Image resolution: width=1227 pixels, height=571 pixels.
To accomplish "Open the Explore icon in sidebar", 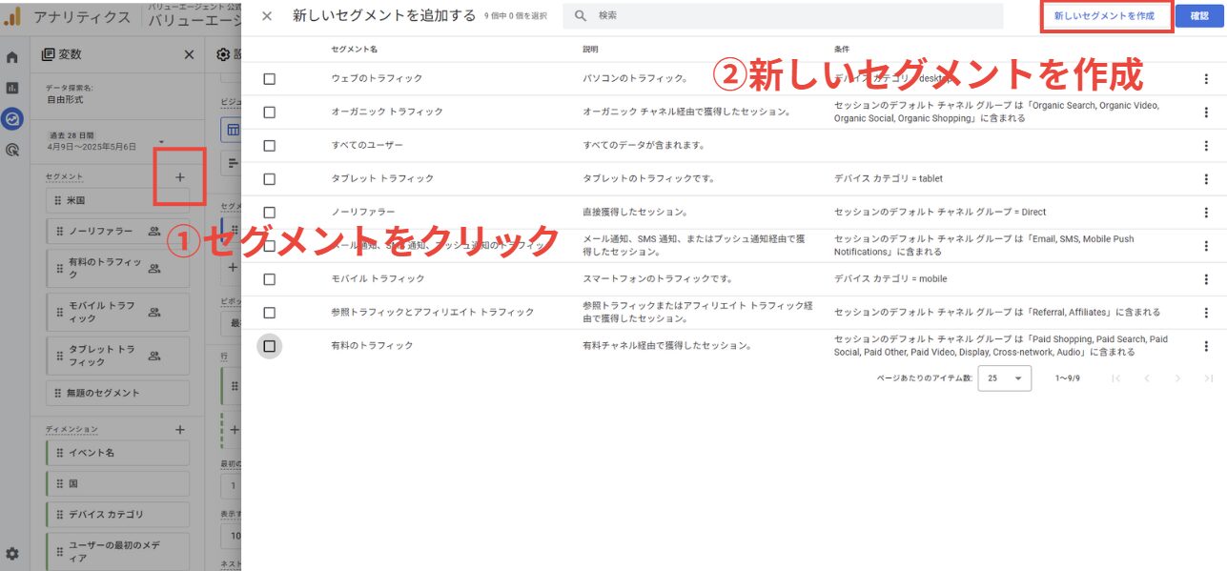I will 12,119.
